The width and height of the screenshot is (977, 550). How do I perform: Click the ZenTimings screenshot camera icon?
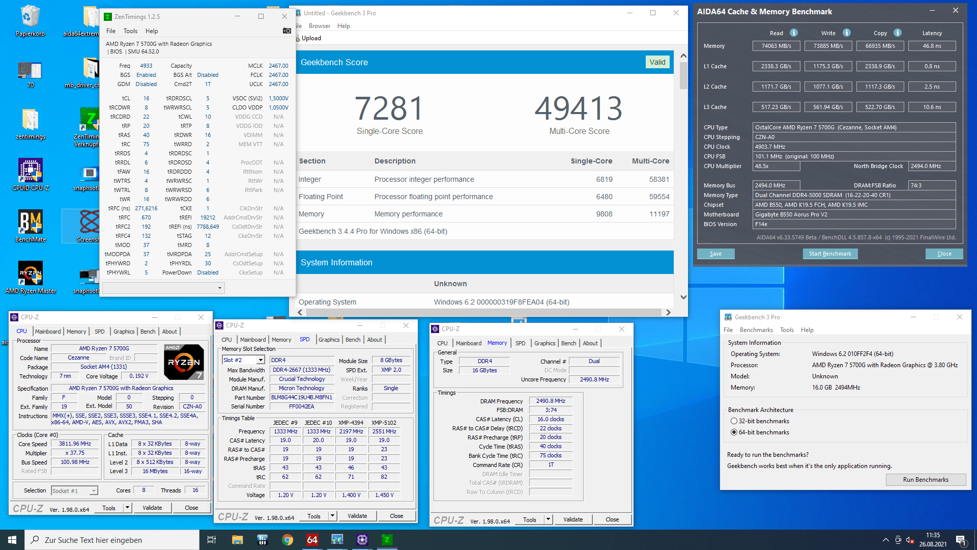[x=287, y=31]
